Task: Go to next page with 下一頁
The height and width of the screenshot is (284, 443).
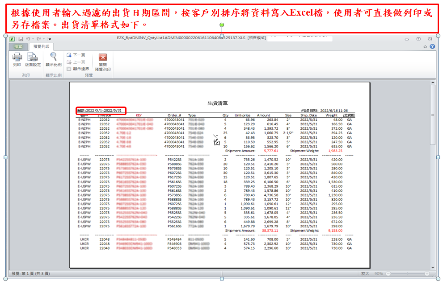Action: [x=76, y=55]
